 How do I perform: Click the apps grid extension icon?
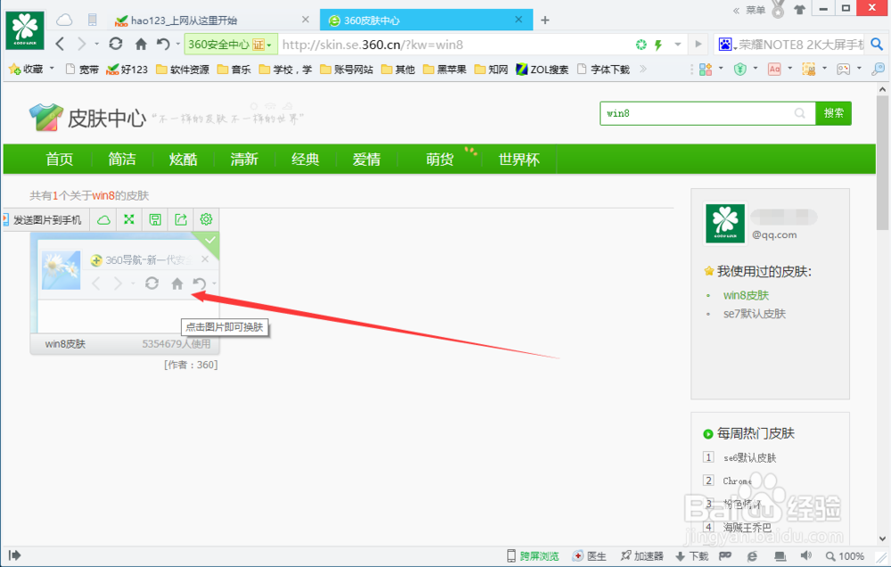coord(705,70)
